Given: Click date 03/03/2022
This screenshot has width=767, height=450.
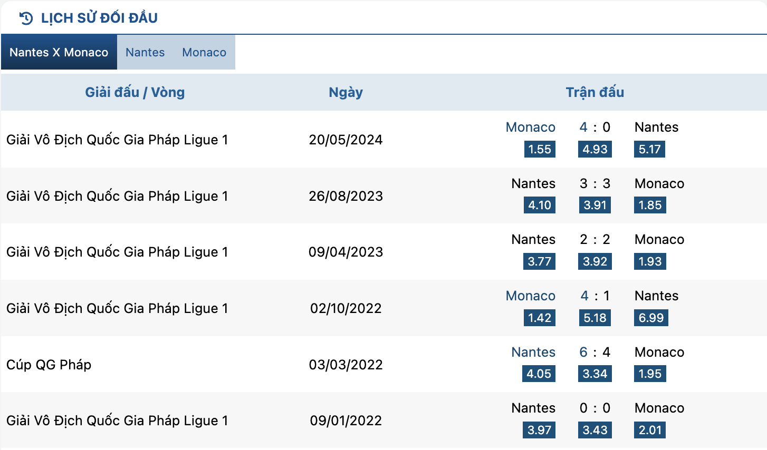Looking at the screenshot, I should (346, 365).
